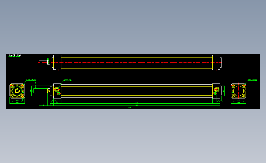The height and width of the screenshot is (163, 266).
Task: Click the outer width dimension below the rod-side end view
Action: pos(17,103)
